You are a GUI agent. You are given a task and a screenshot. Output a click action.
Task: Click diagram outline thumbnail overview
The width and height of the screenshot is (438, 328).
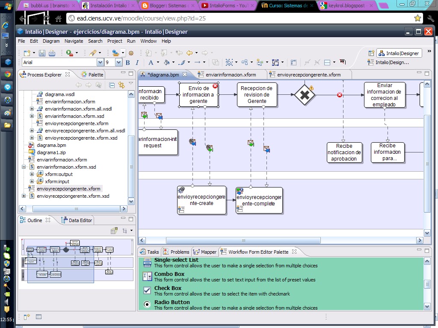click(x=77, y=261)
